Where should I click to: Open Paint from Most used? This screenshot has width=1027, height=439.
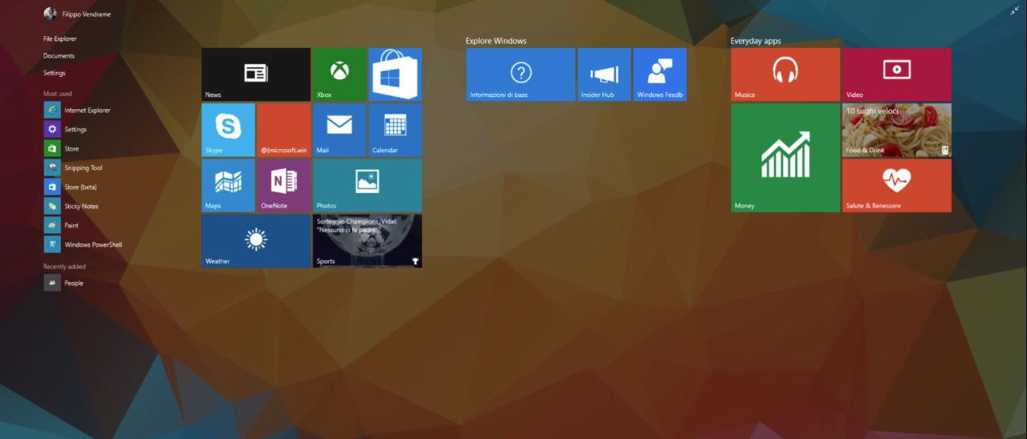(62, 225)
